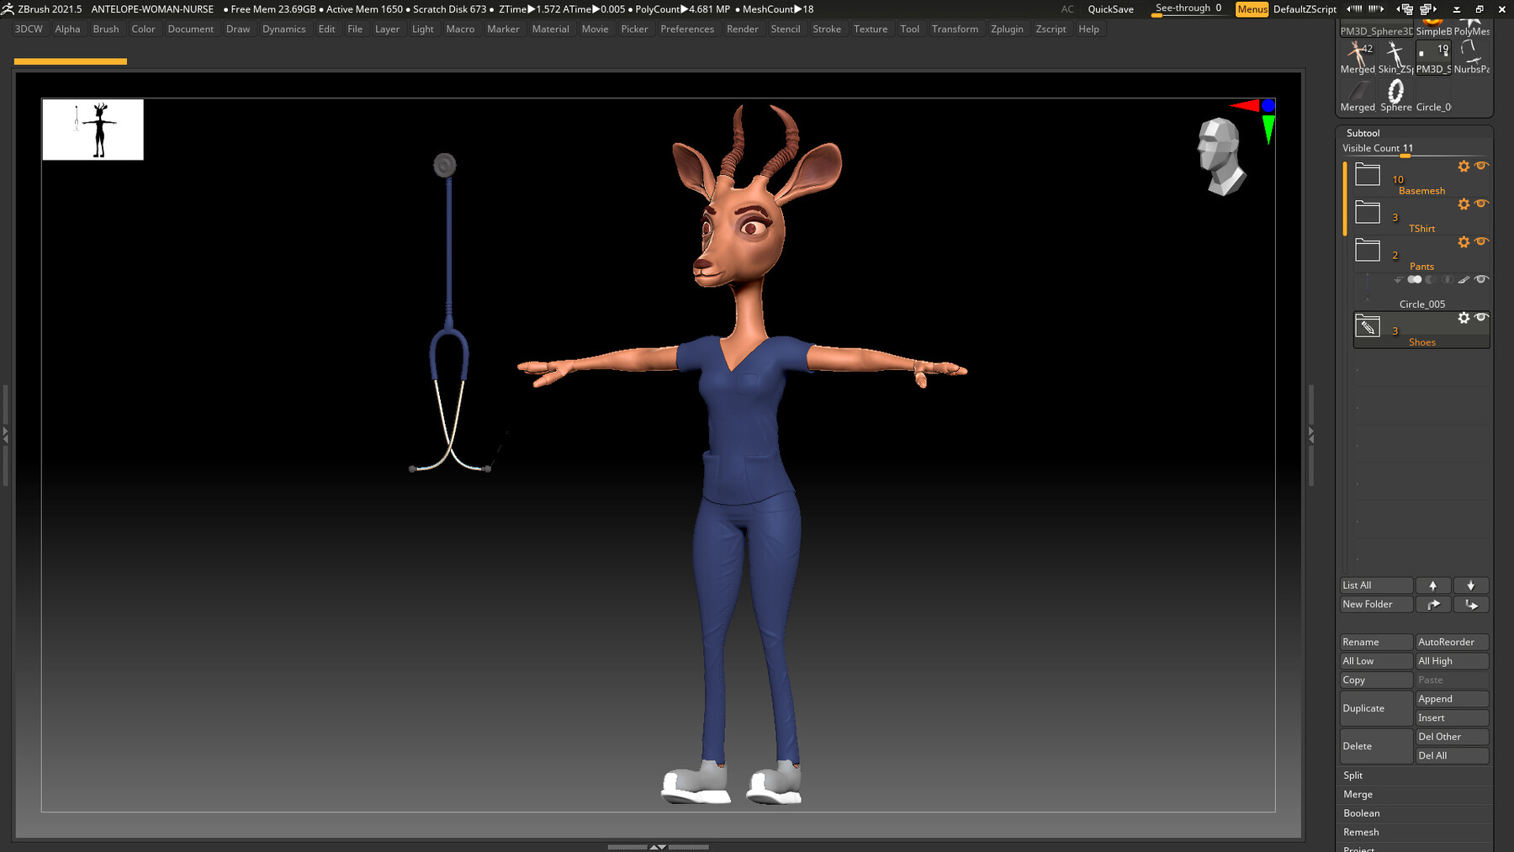The image size is (1514, 852).
Task: Click the curved-down arrow next to New Folder
Action: click(x=1471, y=605)
